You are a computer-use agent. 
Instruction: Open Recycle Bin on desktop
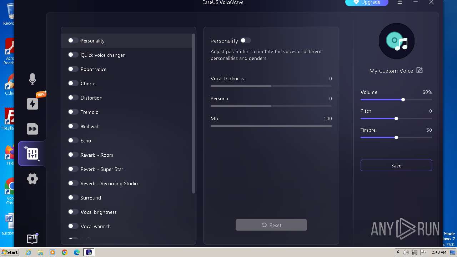tap(9, 14)
